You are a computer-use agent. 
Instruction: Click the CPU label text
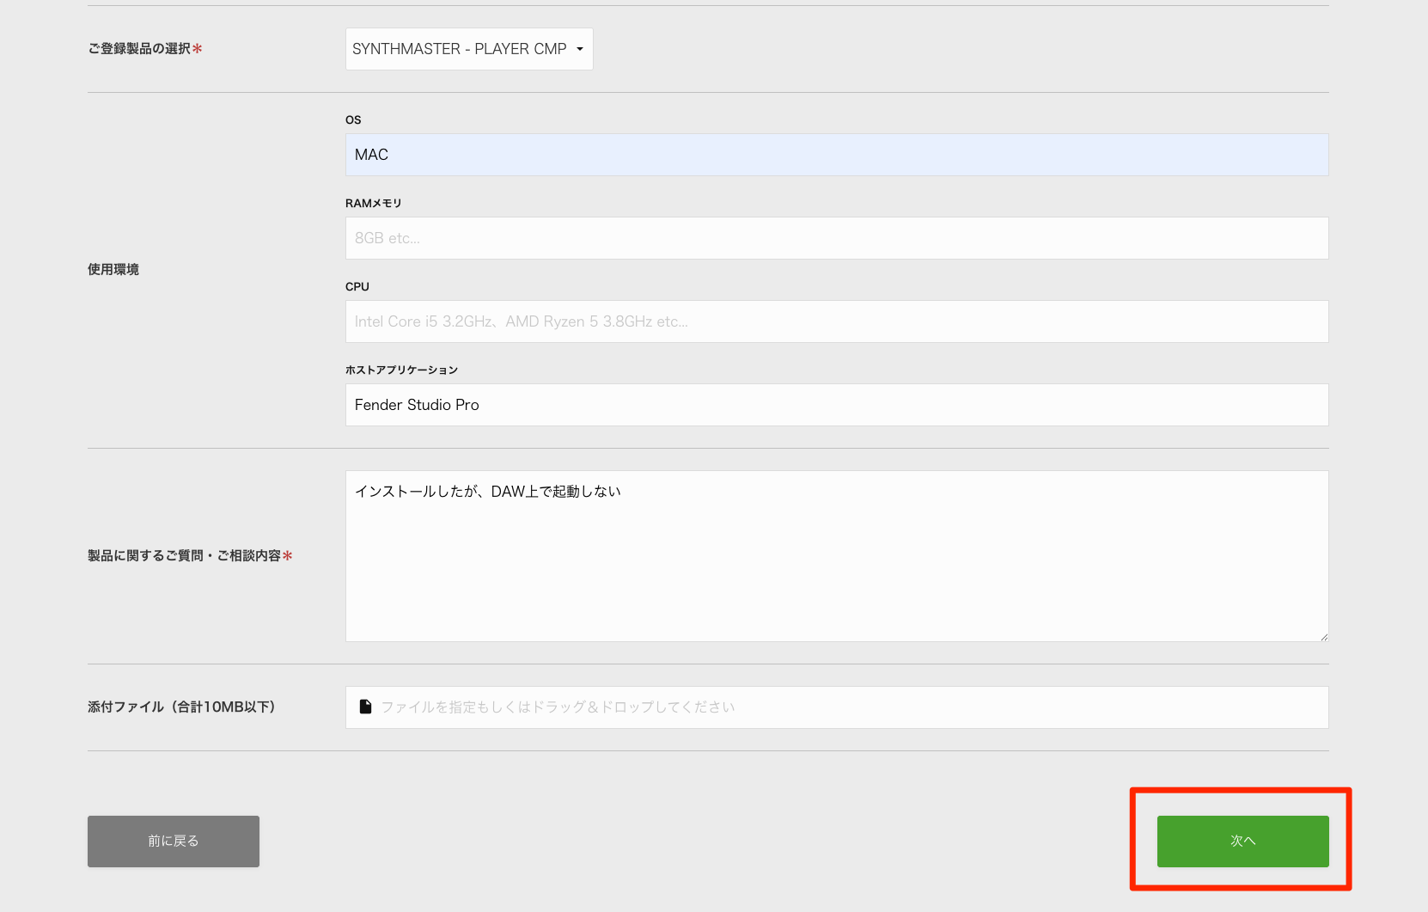(x=357, y=286)
